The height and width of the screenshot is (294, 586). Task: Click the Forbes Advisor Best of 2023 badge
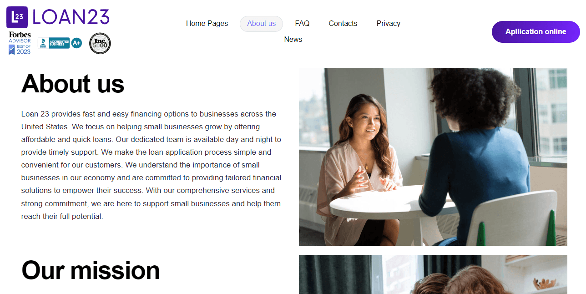[x=20, y=44]
